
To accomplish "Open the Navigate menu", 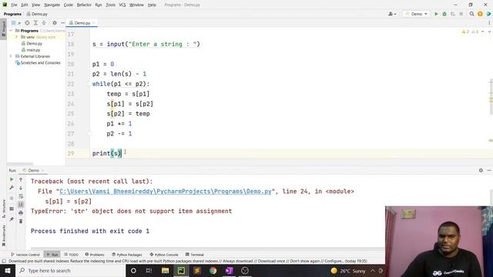I will [x=52, y=5].
